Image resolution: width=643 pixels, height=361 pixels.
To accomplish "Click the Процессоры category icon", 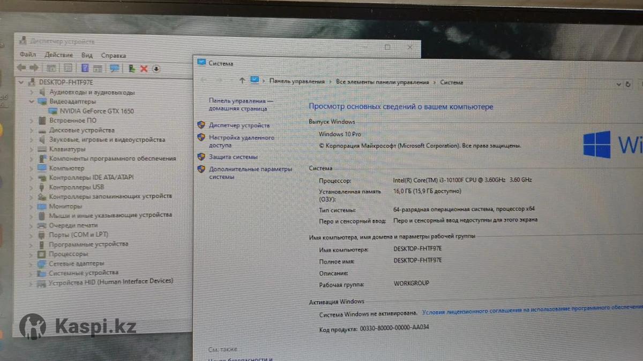I will pyautogui.click(x=42, y=254).
